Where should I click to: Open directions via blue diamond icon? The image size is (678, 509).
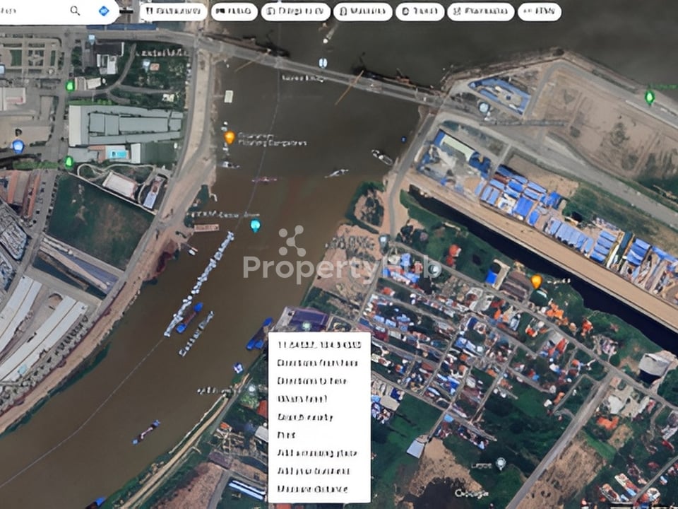click(x=104, y=11)
